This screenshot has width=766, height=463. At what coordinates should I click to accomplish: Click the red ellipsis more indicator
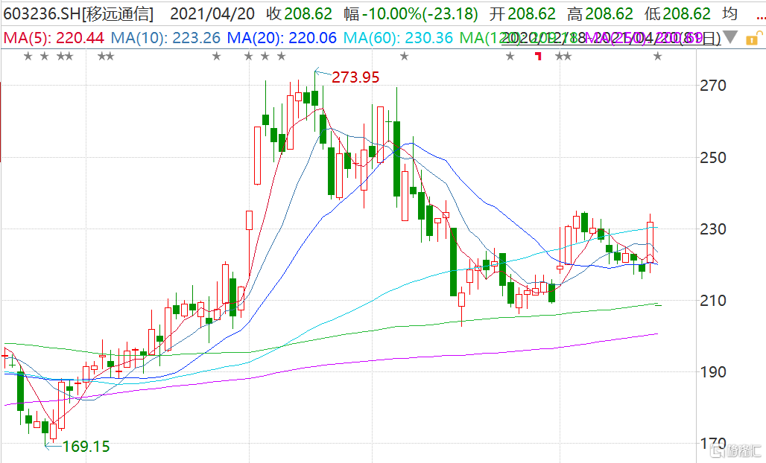(760, 19)
